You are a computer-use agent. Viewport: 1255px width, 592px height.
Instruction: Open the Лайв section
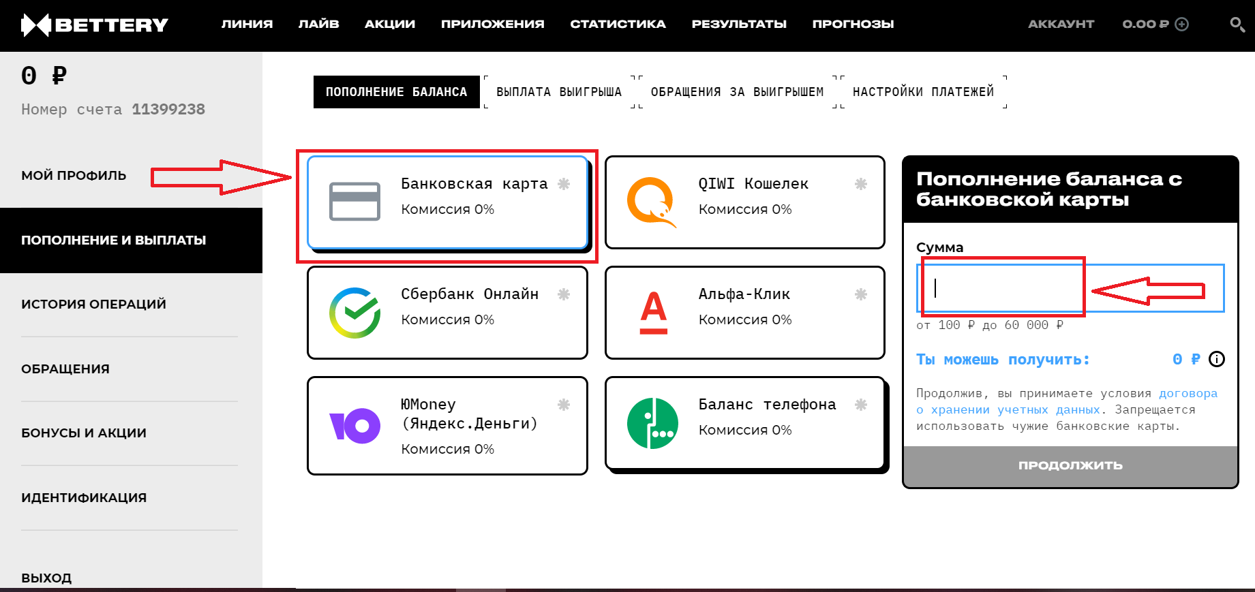tap(318, 25)
